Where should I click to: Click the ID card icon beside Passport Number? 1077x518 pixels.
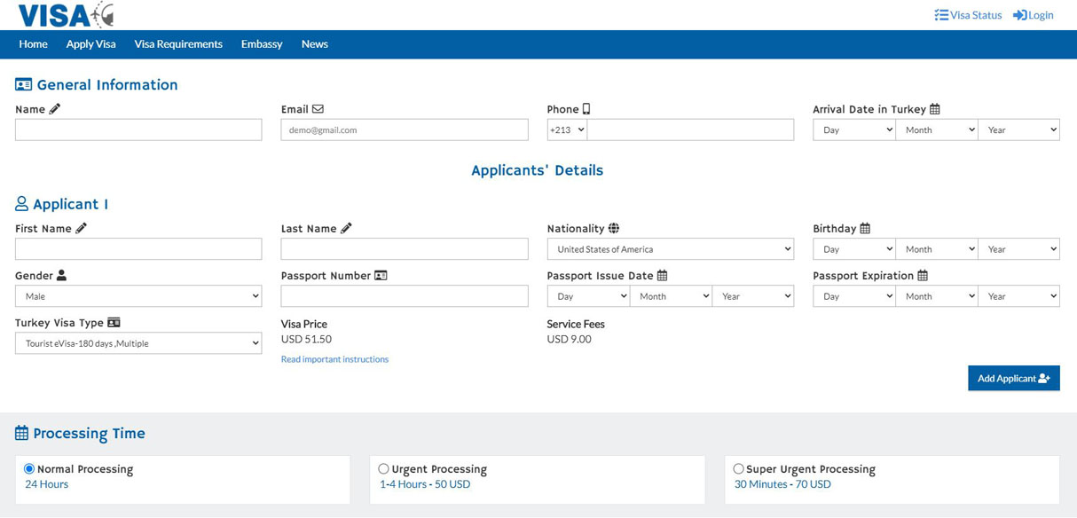[x=381, y=275]
